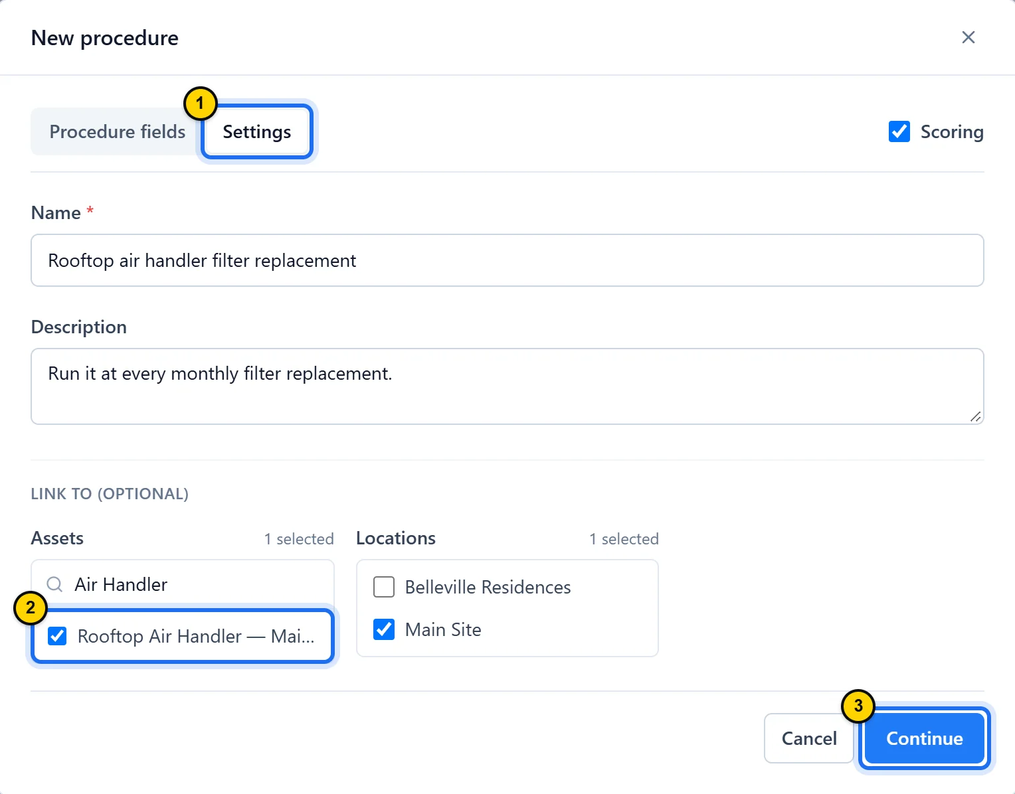Click the Name input field

pos(507,260)
